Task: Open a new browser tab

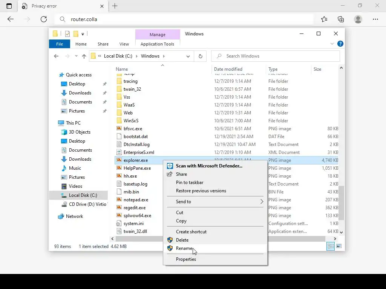Action: 115,6
